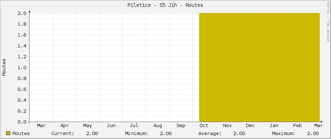The width and height of the screenshot is (331, 139).
Task: Click the graph title 'Piletice - S5 Jih - Routes'
Action: pos(165,5)
